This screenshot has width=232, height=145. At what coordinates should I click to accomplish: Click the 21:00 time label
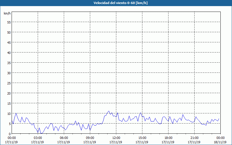tap(194, 138)
